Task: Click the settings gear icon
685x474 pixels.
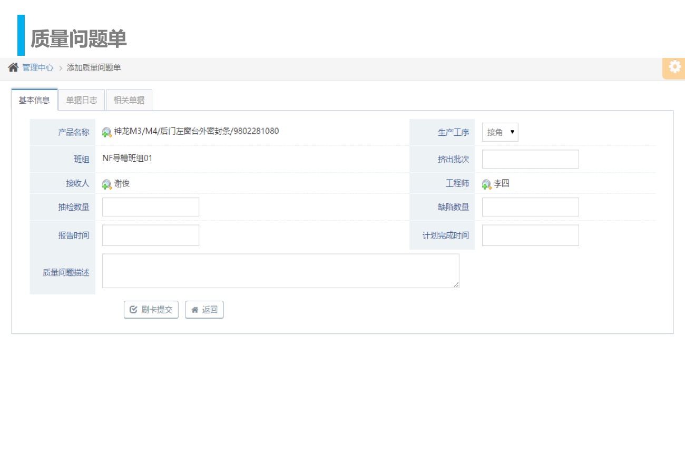Action: [x=674, y=67]
